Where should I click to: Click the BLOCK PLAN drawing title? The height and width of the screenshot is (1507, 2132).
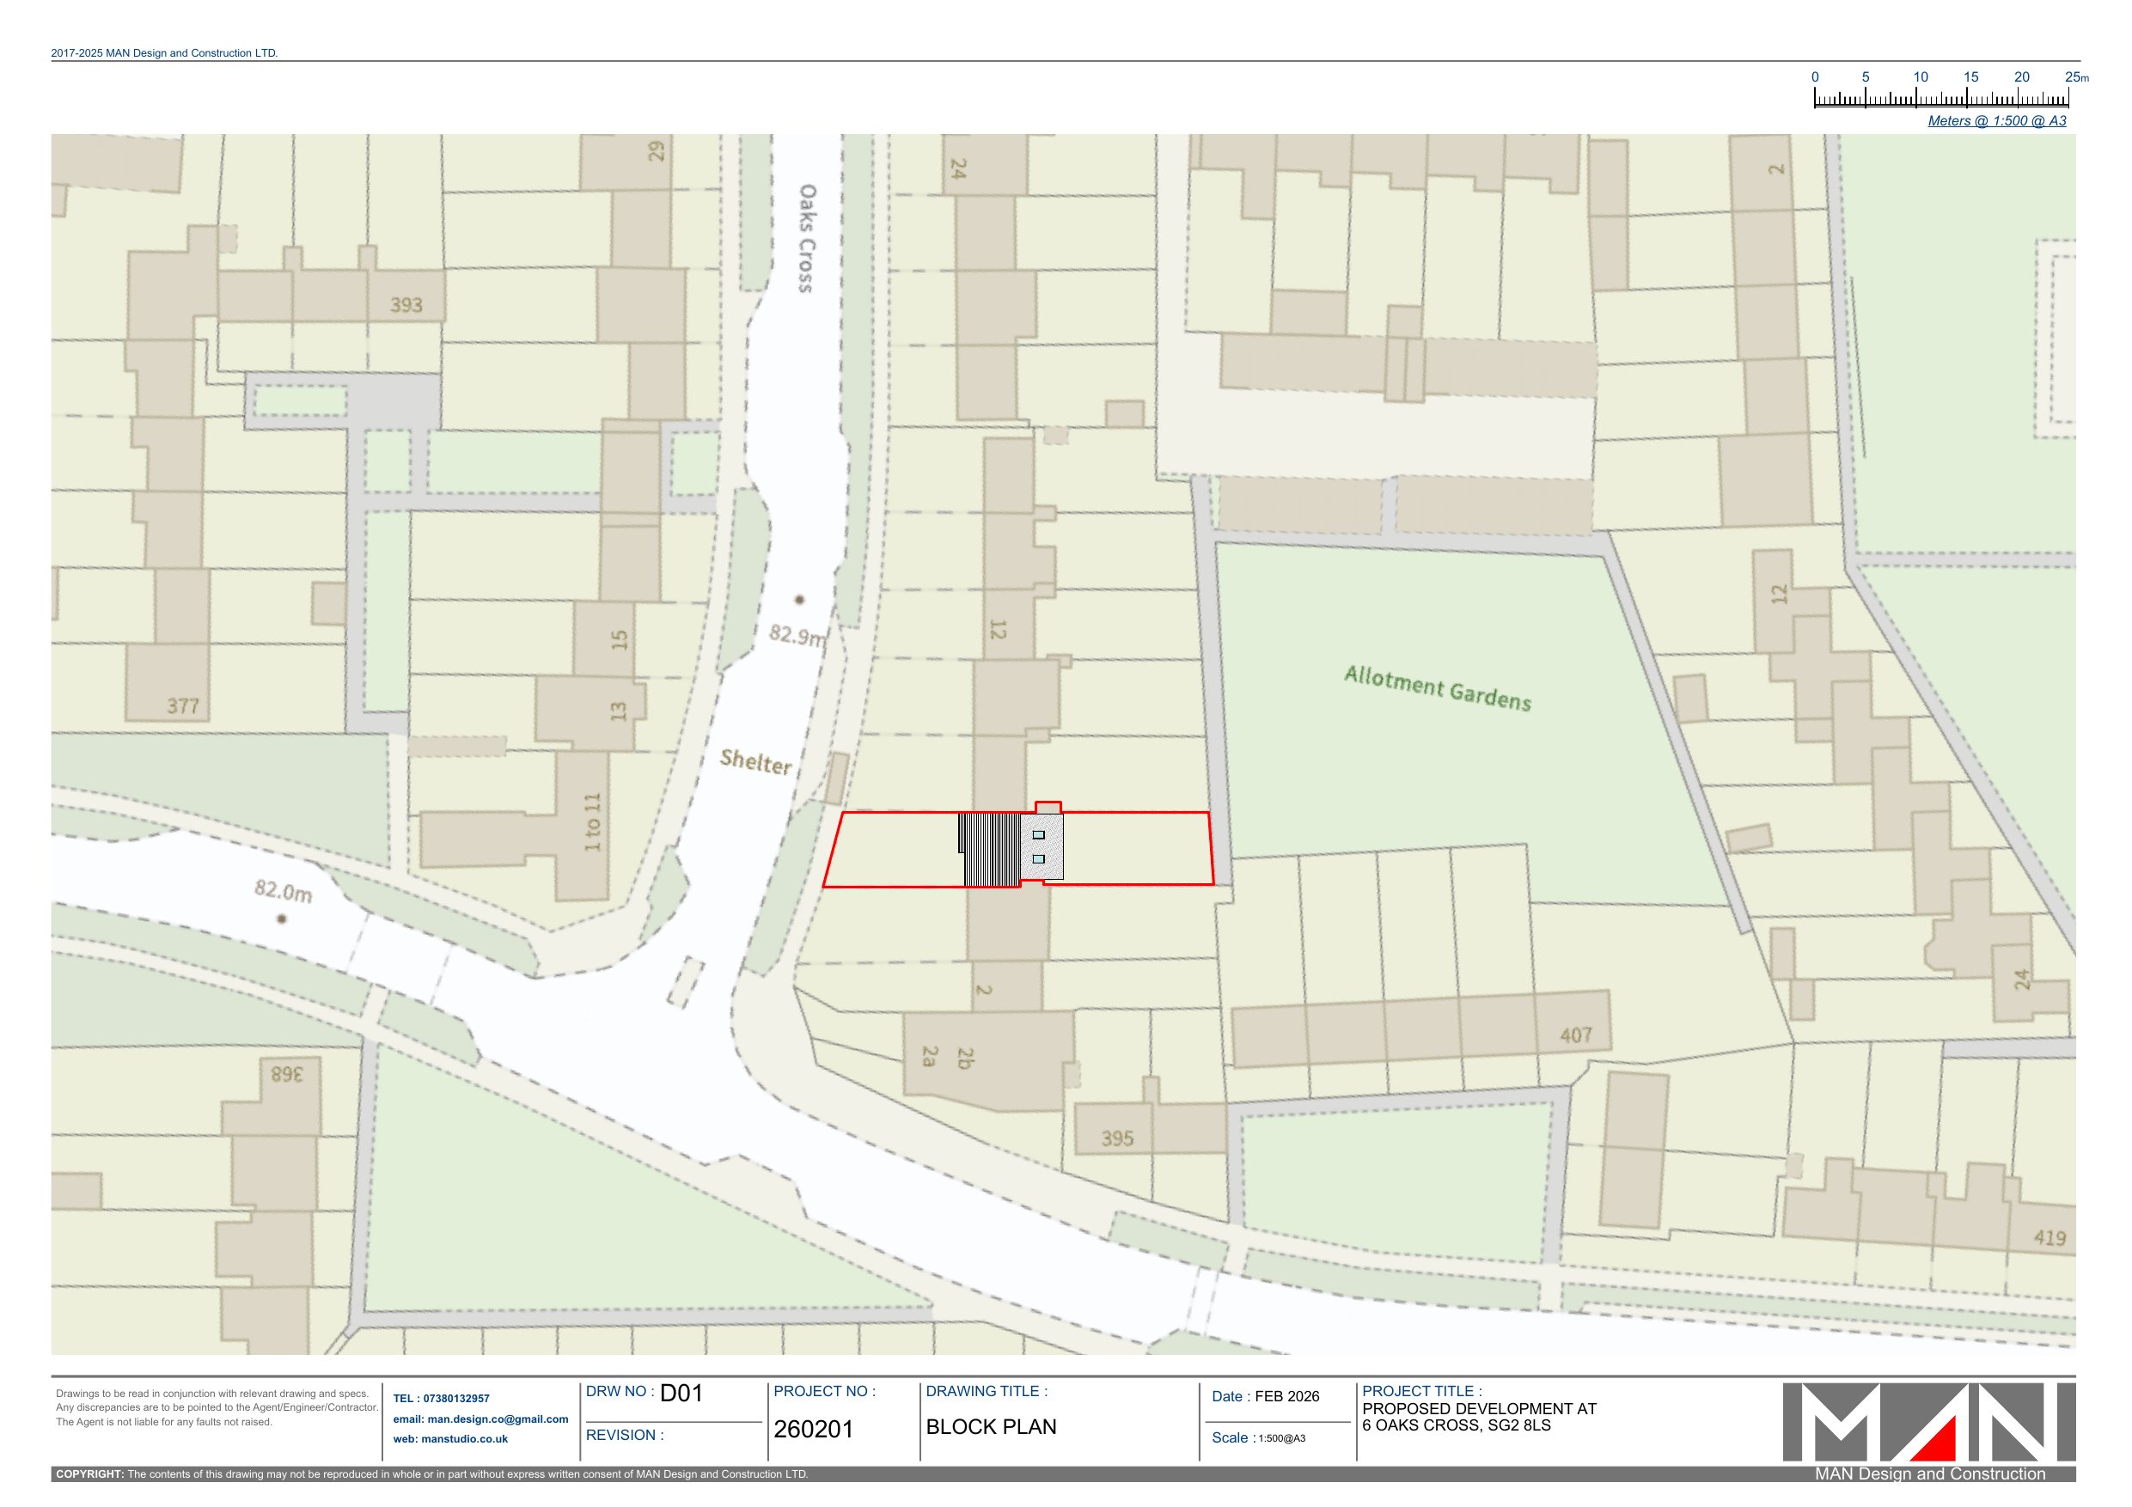pos(990,1426)
